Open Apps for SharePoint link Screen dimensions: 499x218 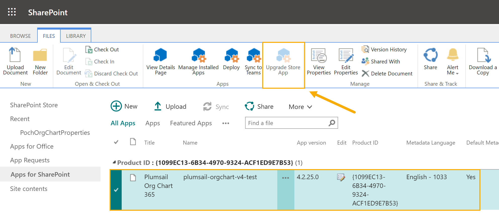[x=40, y=174]
